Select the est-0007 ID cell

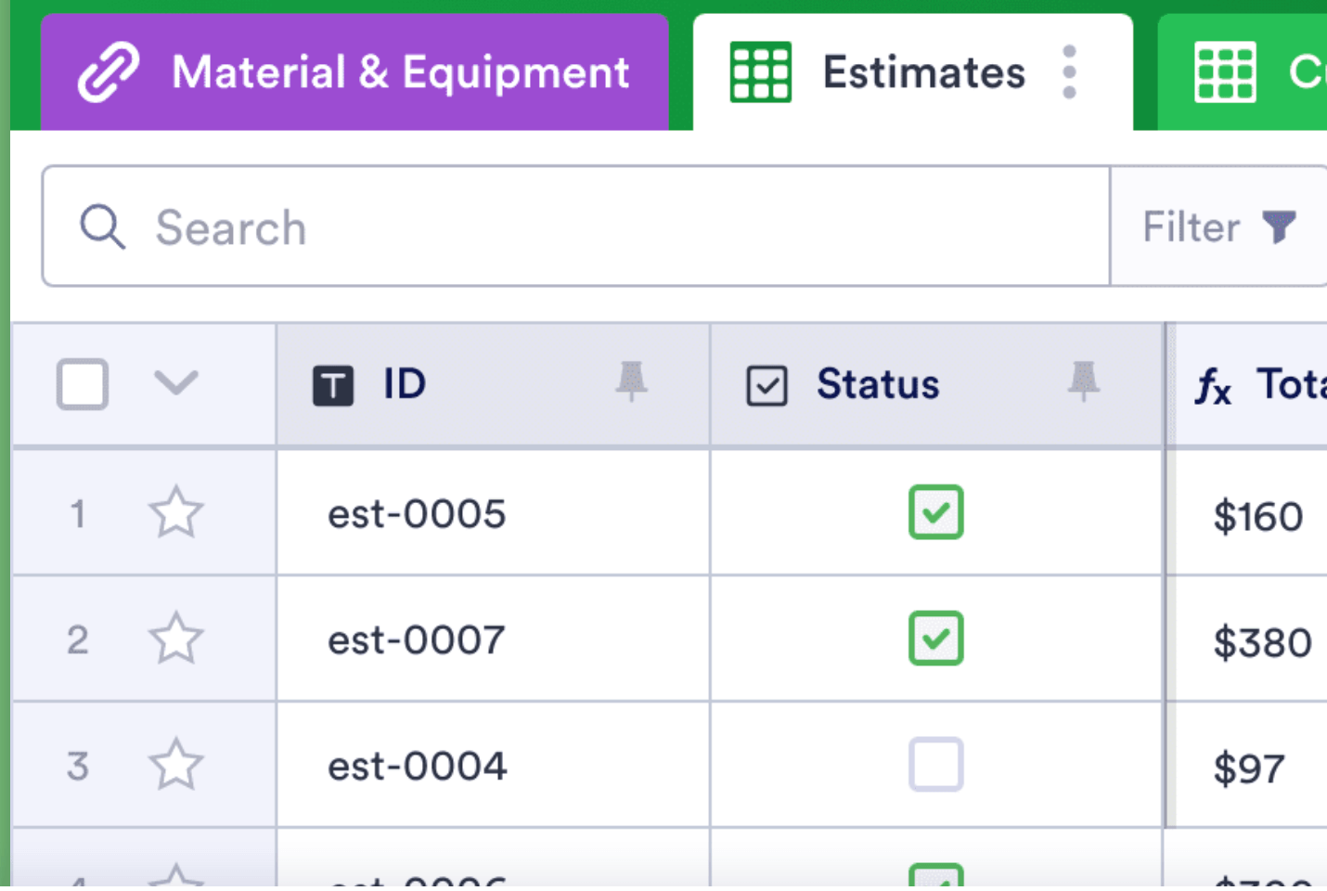pyautogui.click(x=493, y=639)
